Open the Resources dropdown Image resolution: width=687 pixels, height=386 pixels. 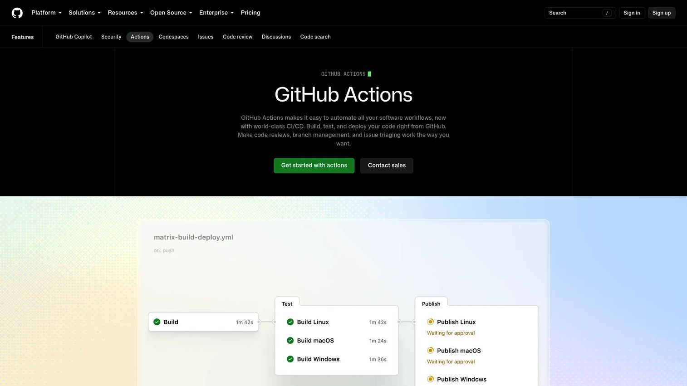coord(125,13)
